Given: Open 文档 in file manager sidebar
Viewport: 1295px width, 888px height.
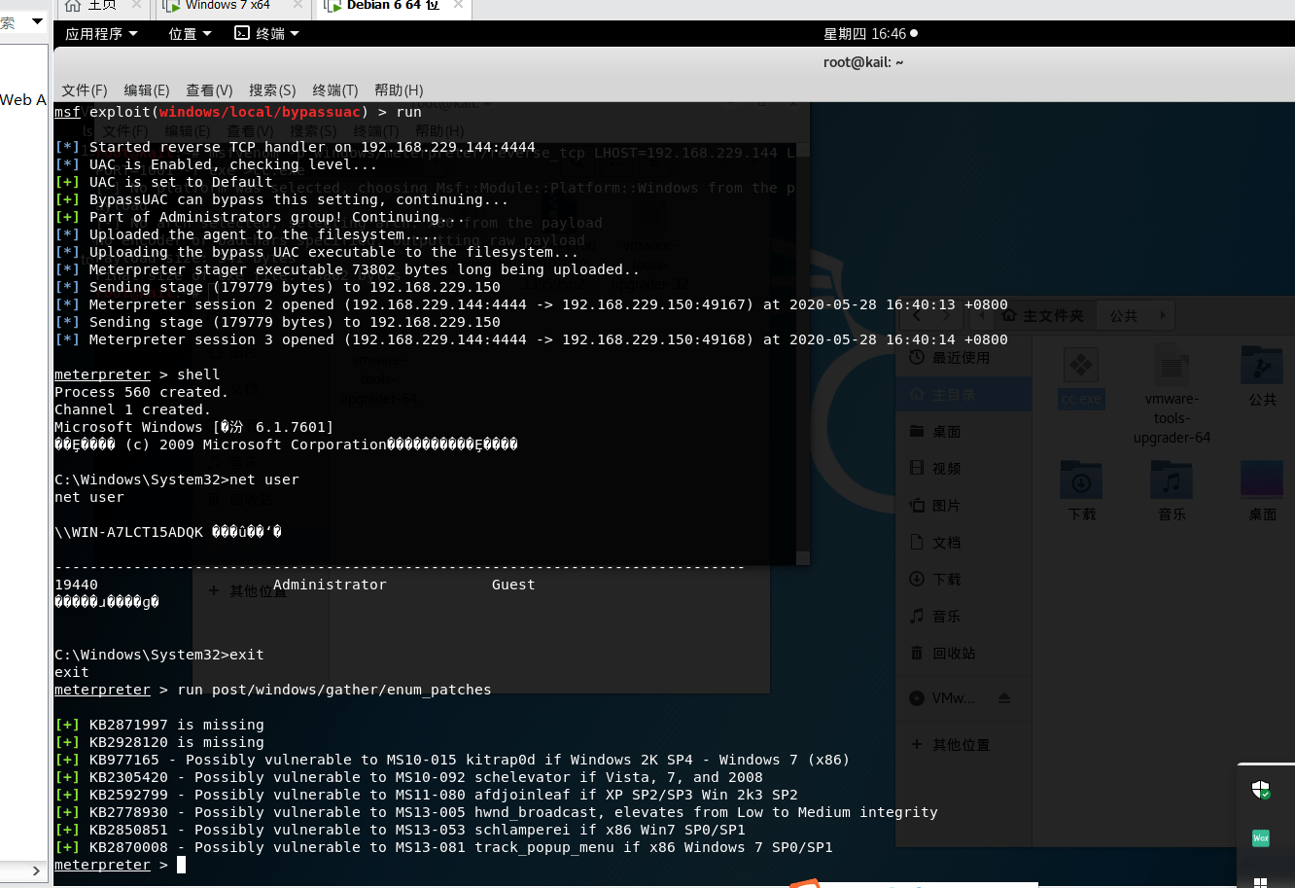Looking at the screenshot, I should pyautogui.click(x=962, y=543).
